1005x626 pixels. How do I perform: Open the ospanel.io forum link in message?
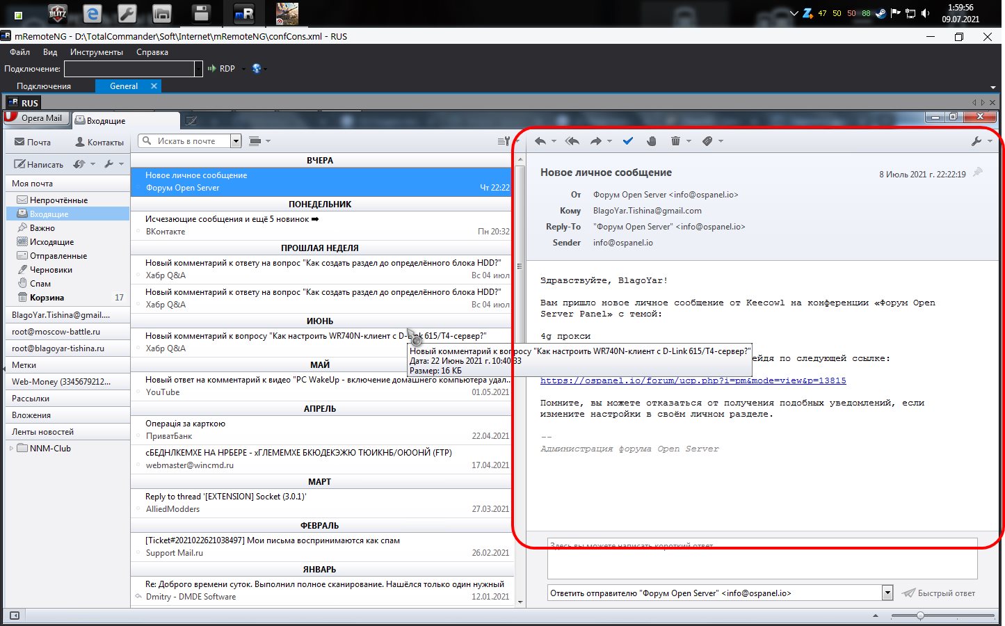(693, 380)
